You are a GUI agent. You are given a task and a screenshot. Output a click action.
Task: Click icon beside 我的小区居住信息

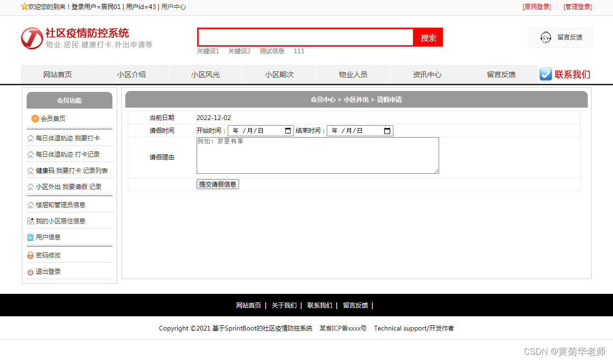[30, 221]
